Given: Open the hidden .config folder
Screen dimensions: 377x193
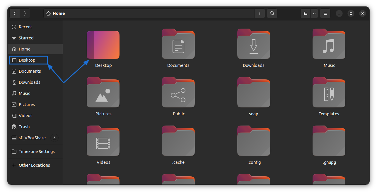Looking at the screenshot, I should click(254, 141).
